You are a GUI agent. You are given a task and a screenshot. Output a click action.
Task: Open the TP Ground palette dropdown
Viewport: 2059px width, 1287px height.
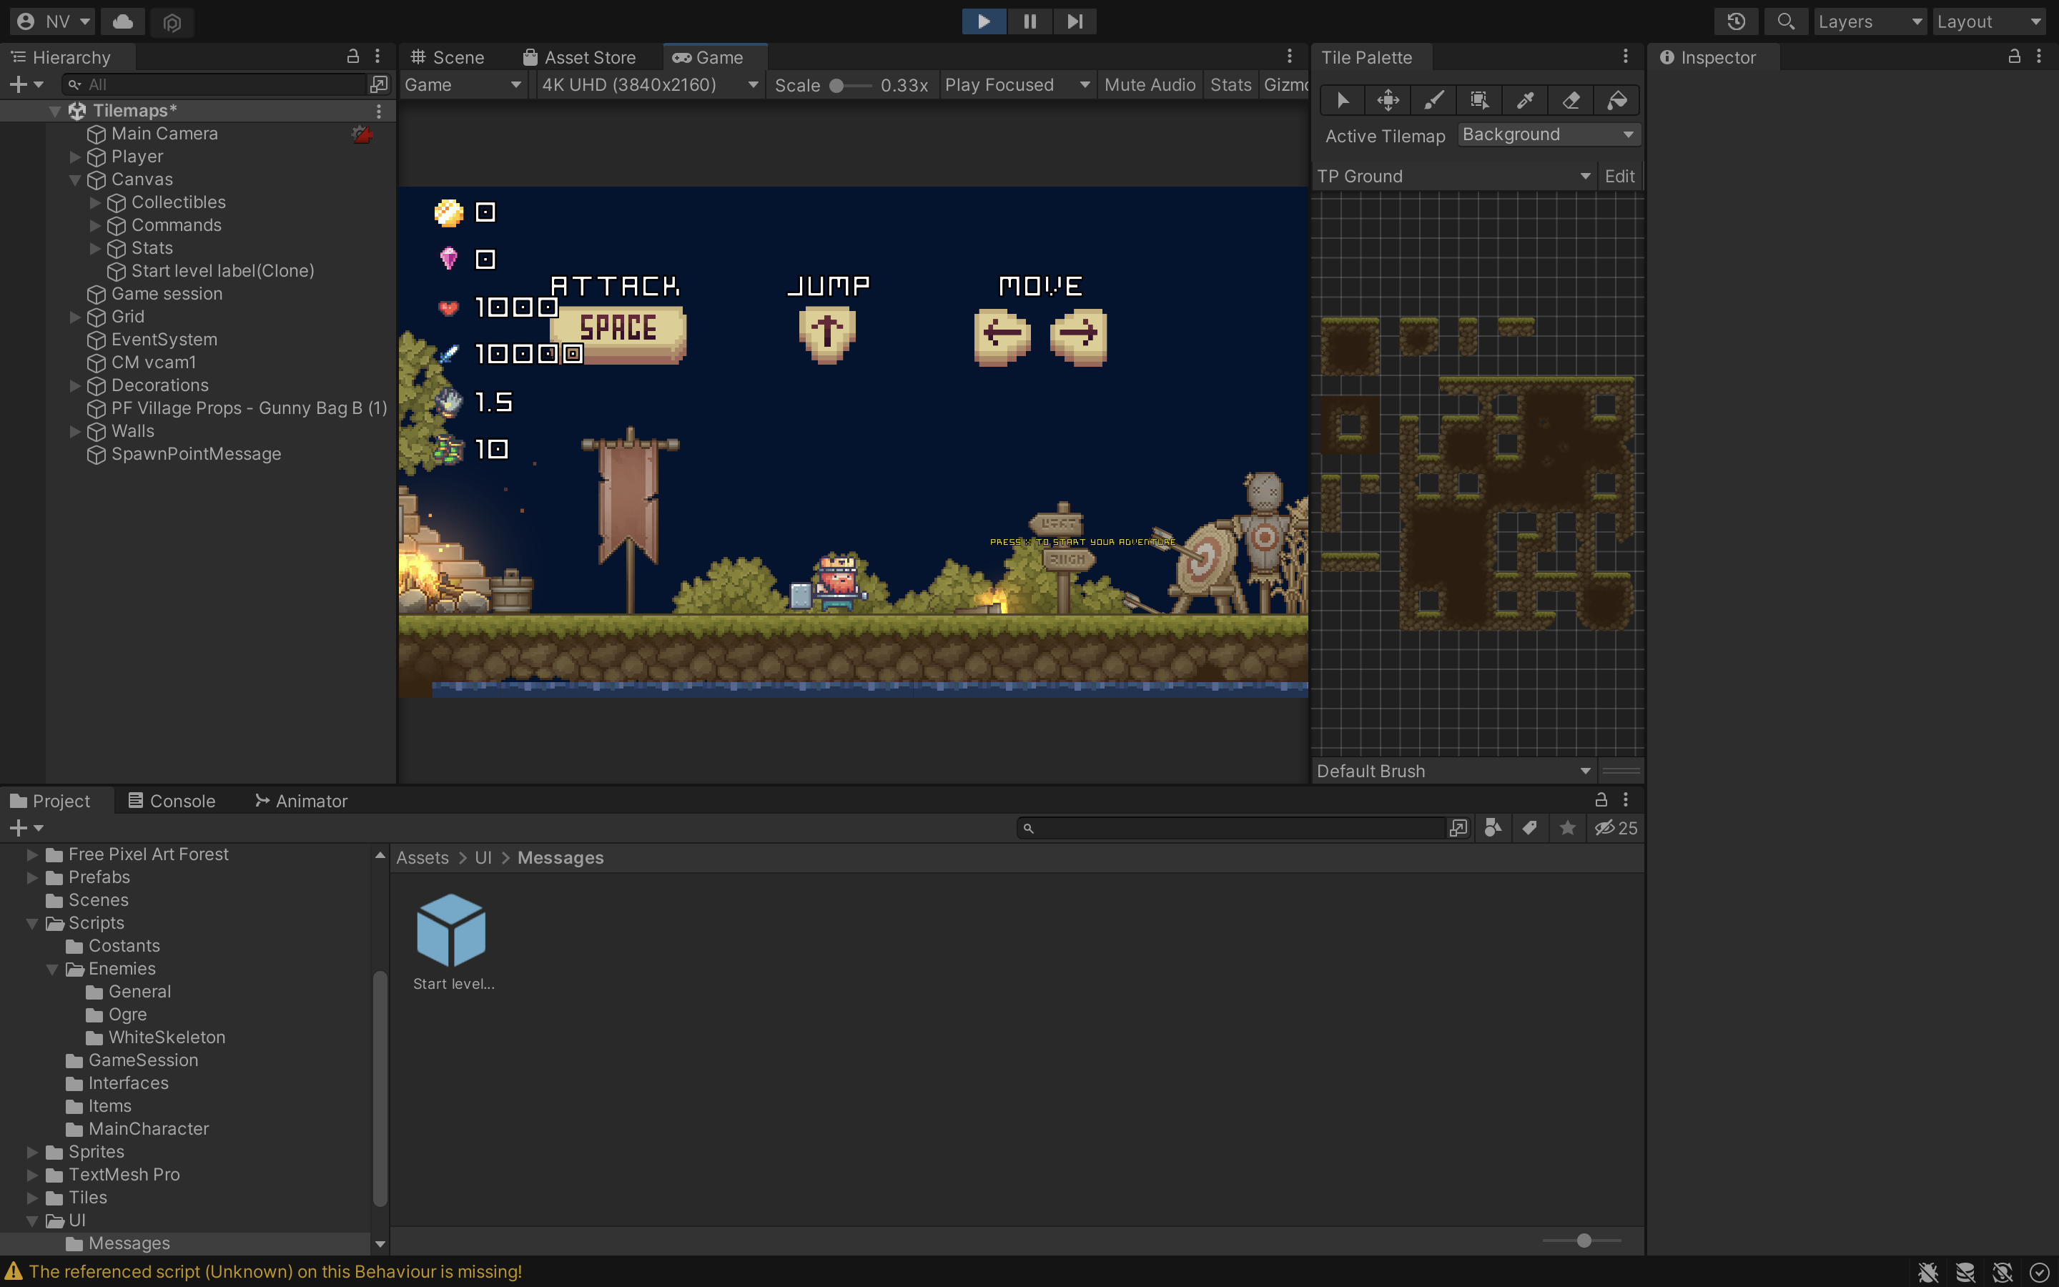tap(1454, 176)
